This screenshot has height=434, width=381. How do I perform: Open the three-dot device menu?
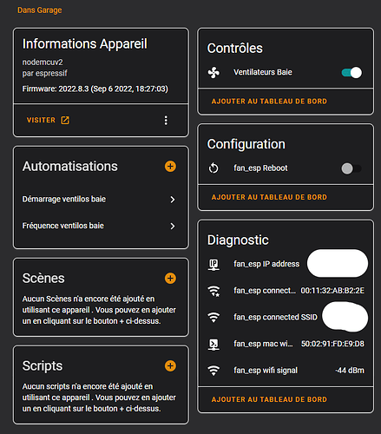[x=166, y=121]
